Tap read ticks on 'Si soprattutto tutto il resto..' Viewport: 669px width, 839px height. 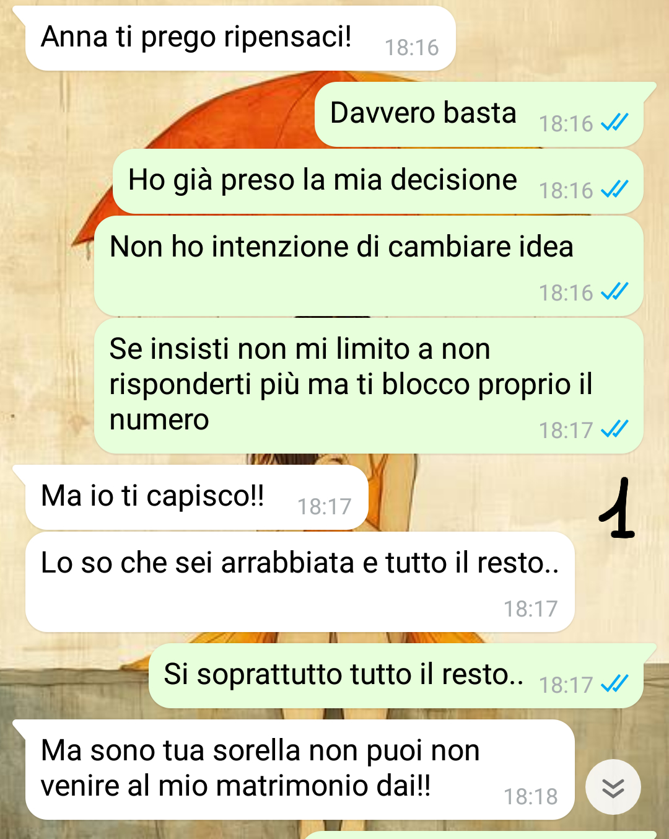[614, 683]
